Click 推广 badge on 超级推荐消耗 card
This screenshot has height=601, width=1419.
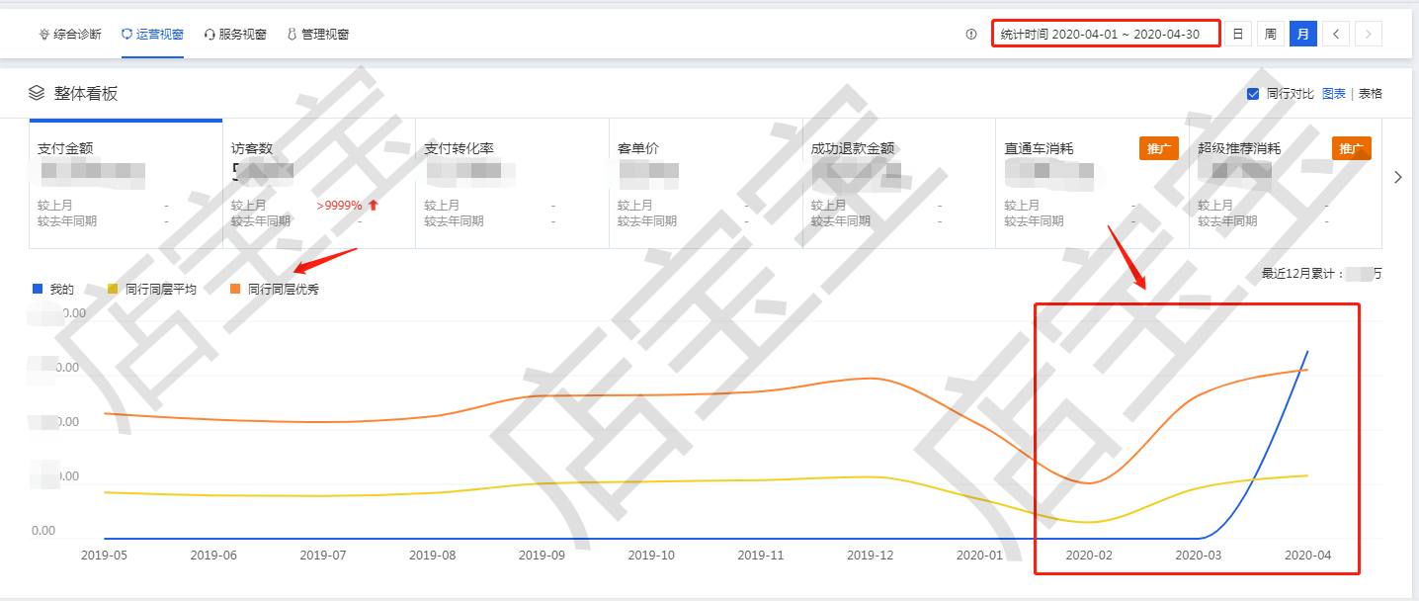1351,148
